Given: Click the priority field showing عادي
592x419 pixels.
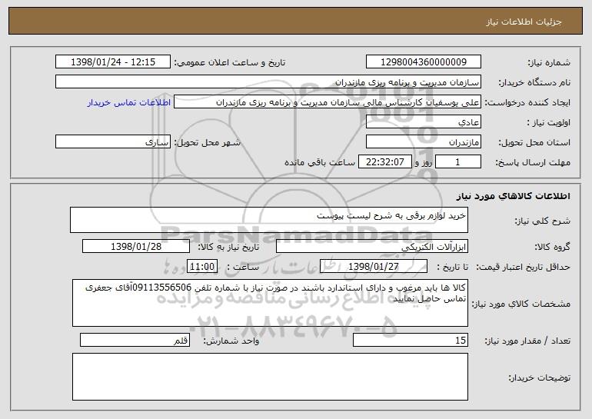Looking at the screenshot, I should pos(423,122).
